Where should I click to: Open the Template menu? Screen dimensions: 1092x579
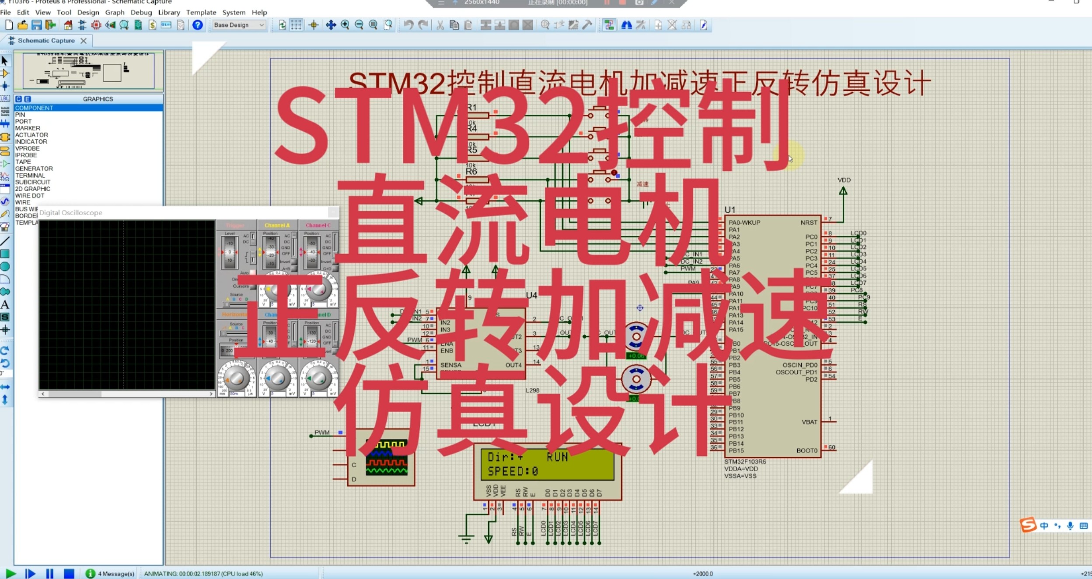[x=201, y=12]
